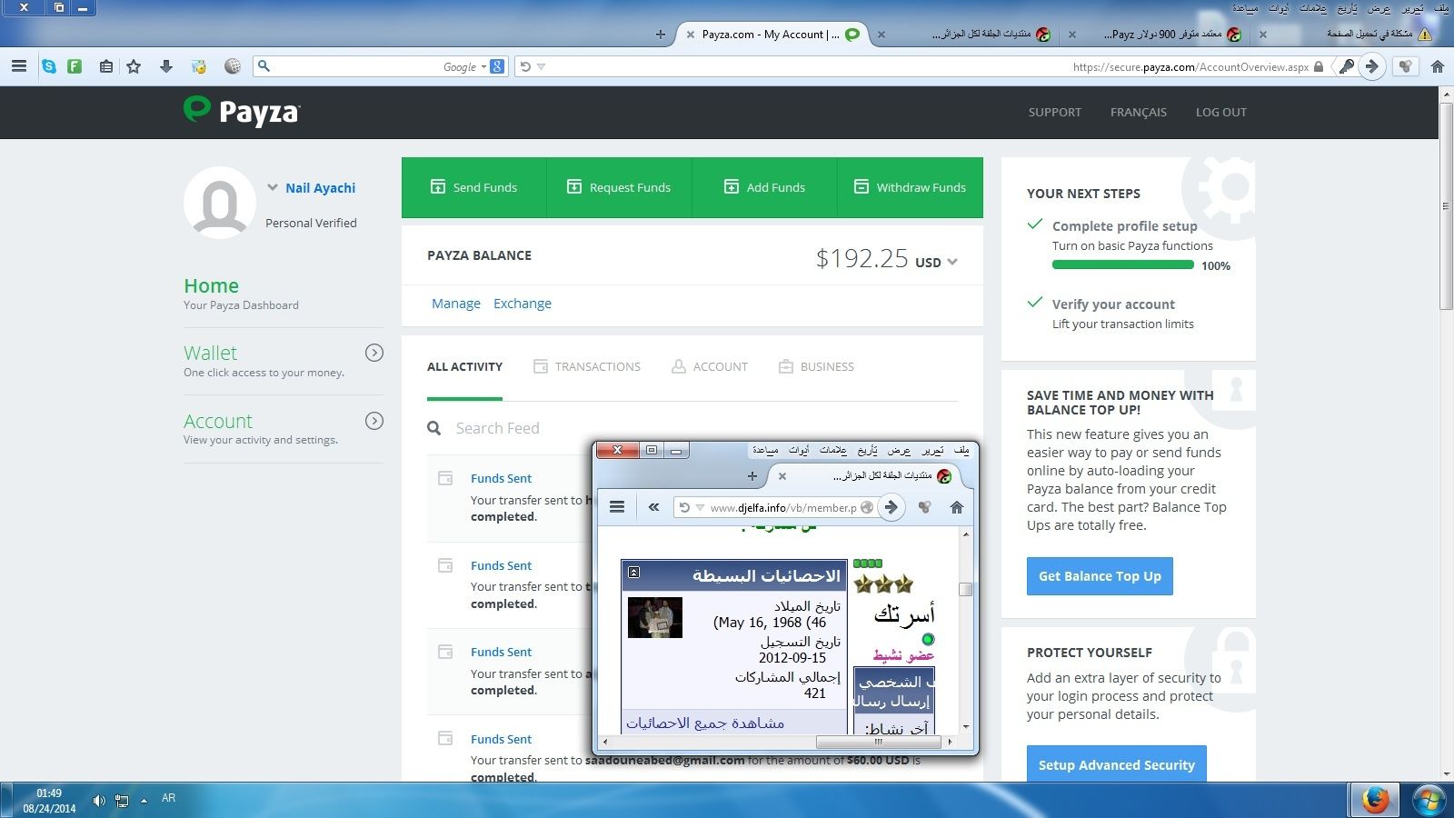Open the USD currency dropdown

(952, 262)
